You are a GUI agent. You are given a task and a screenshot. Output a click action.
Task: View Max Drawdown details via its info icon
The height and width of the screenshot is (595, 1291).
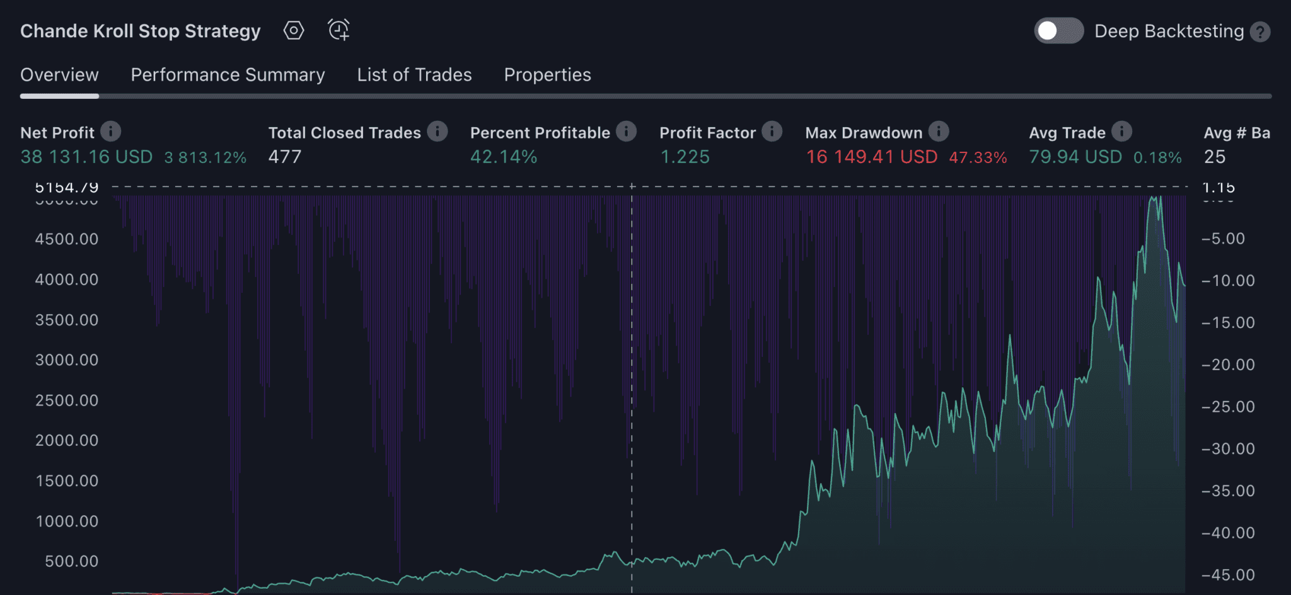coord(939,132)
